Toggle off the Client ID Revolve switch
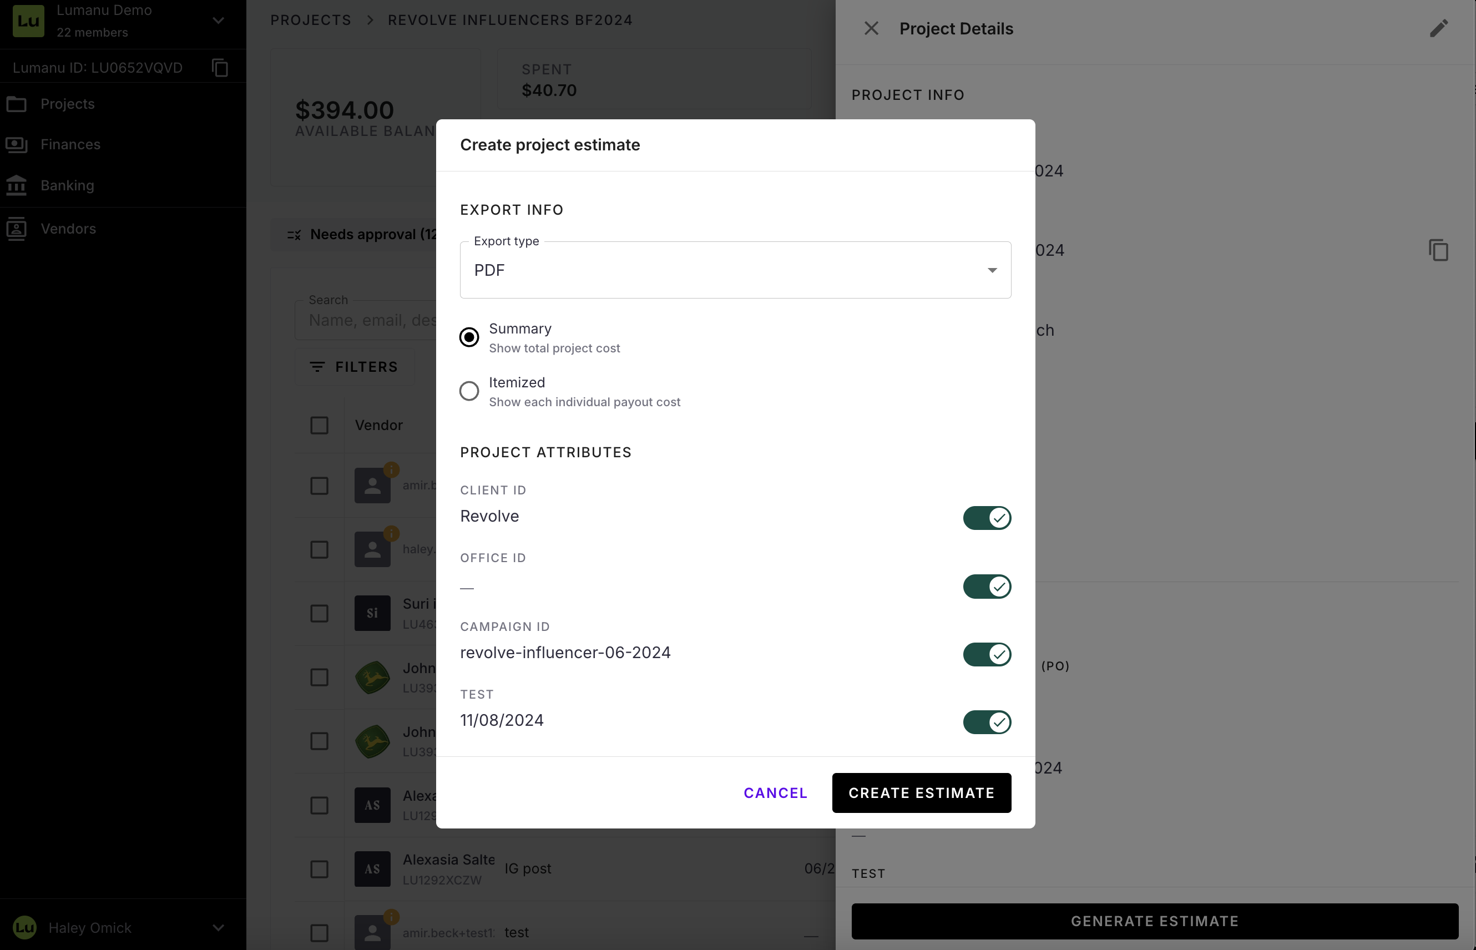 [x=986, y=518]
